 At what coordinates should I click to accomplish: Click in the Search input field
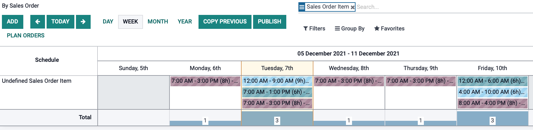[444, 7]
